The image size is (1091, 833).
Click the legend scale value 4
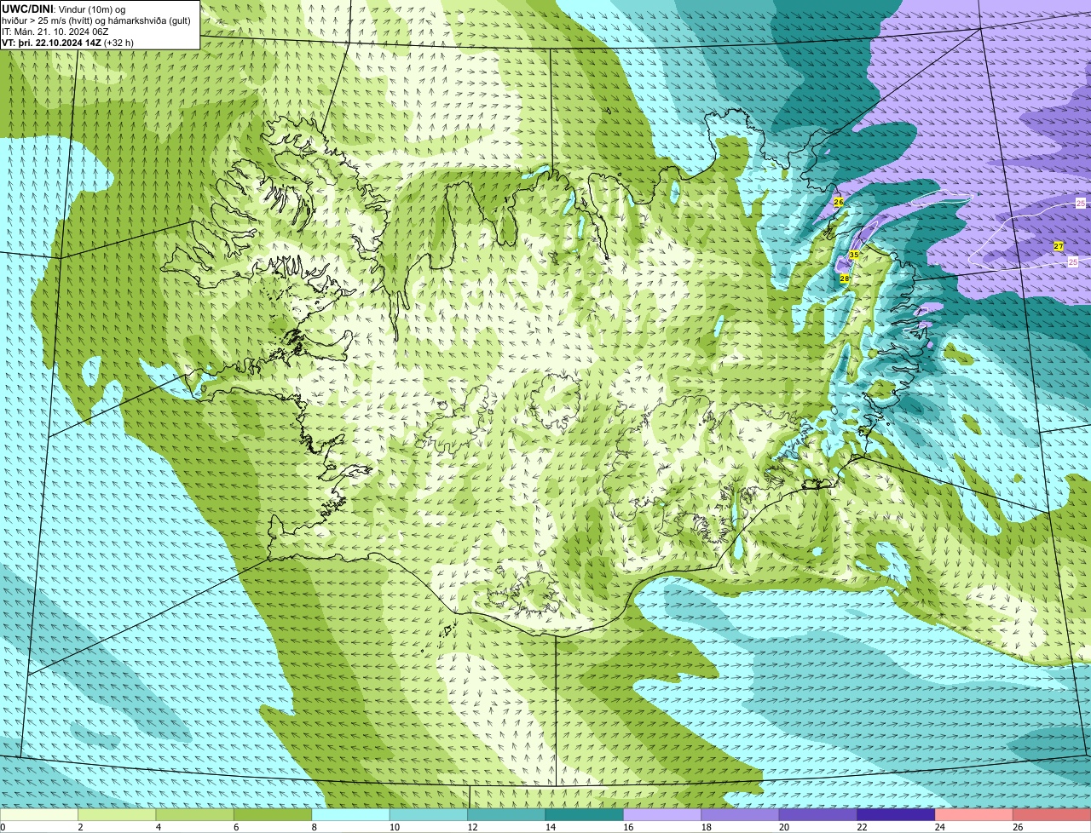159,827
